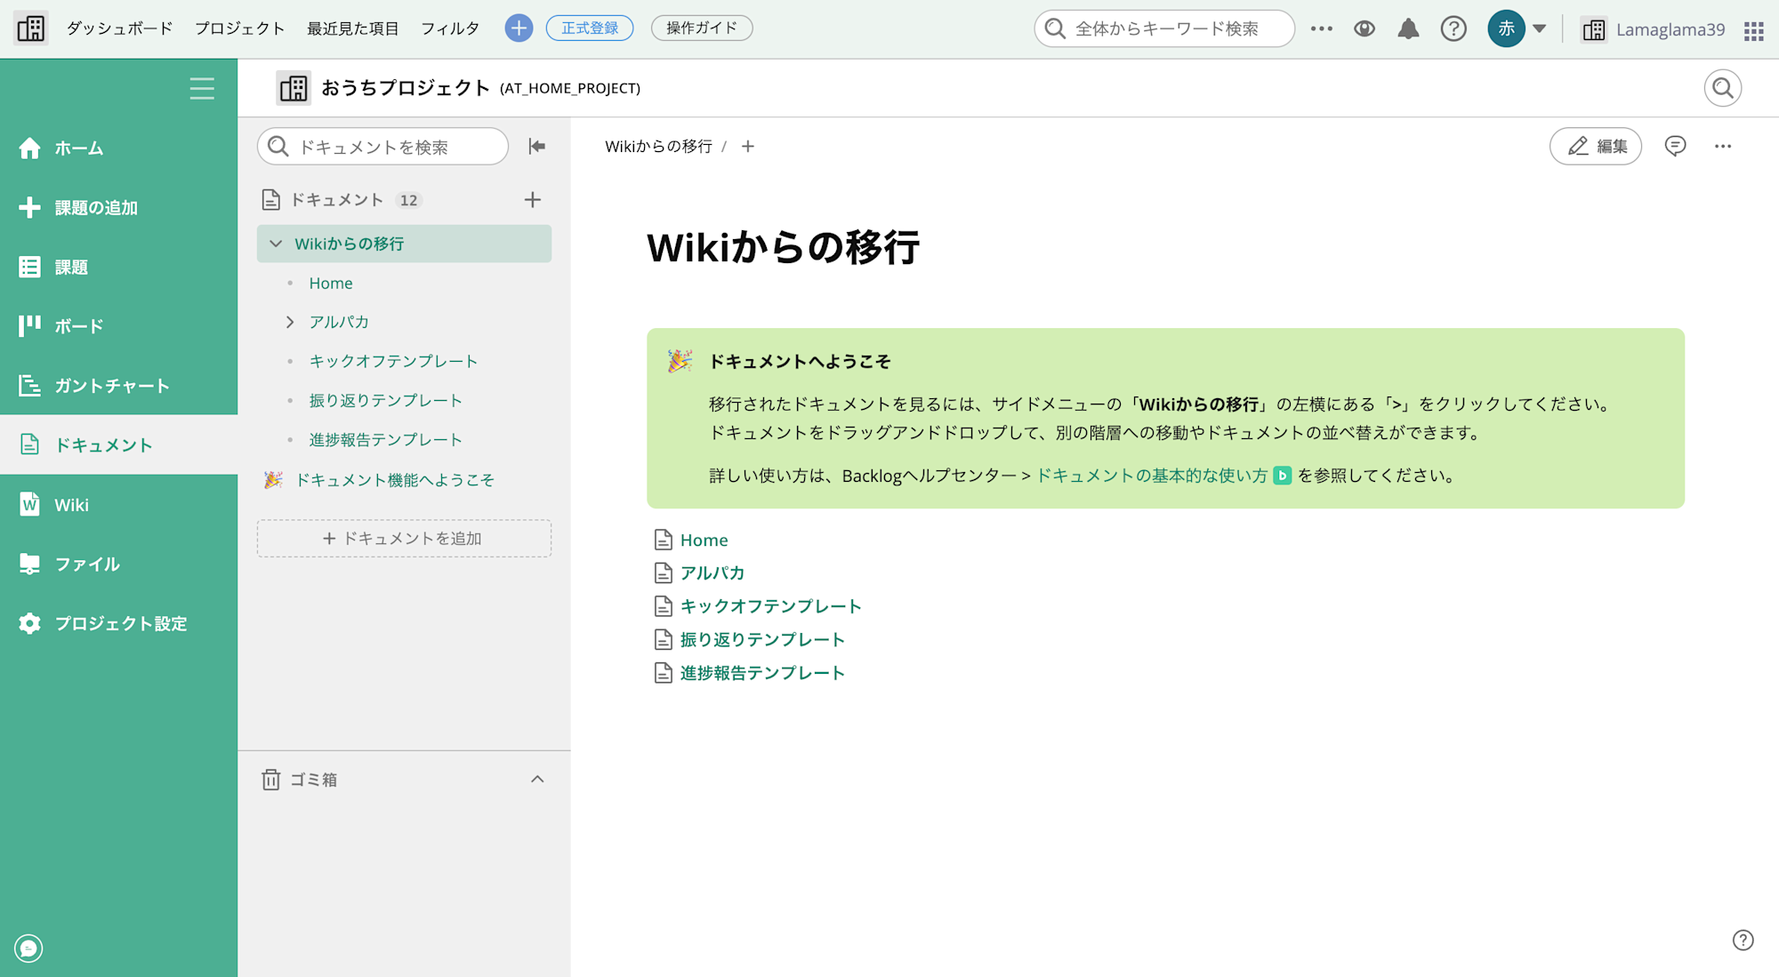
Task: Open the account dropdown arrow
Action: (x=1538, y=28)
